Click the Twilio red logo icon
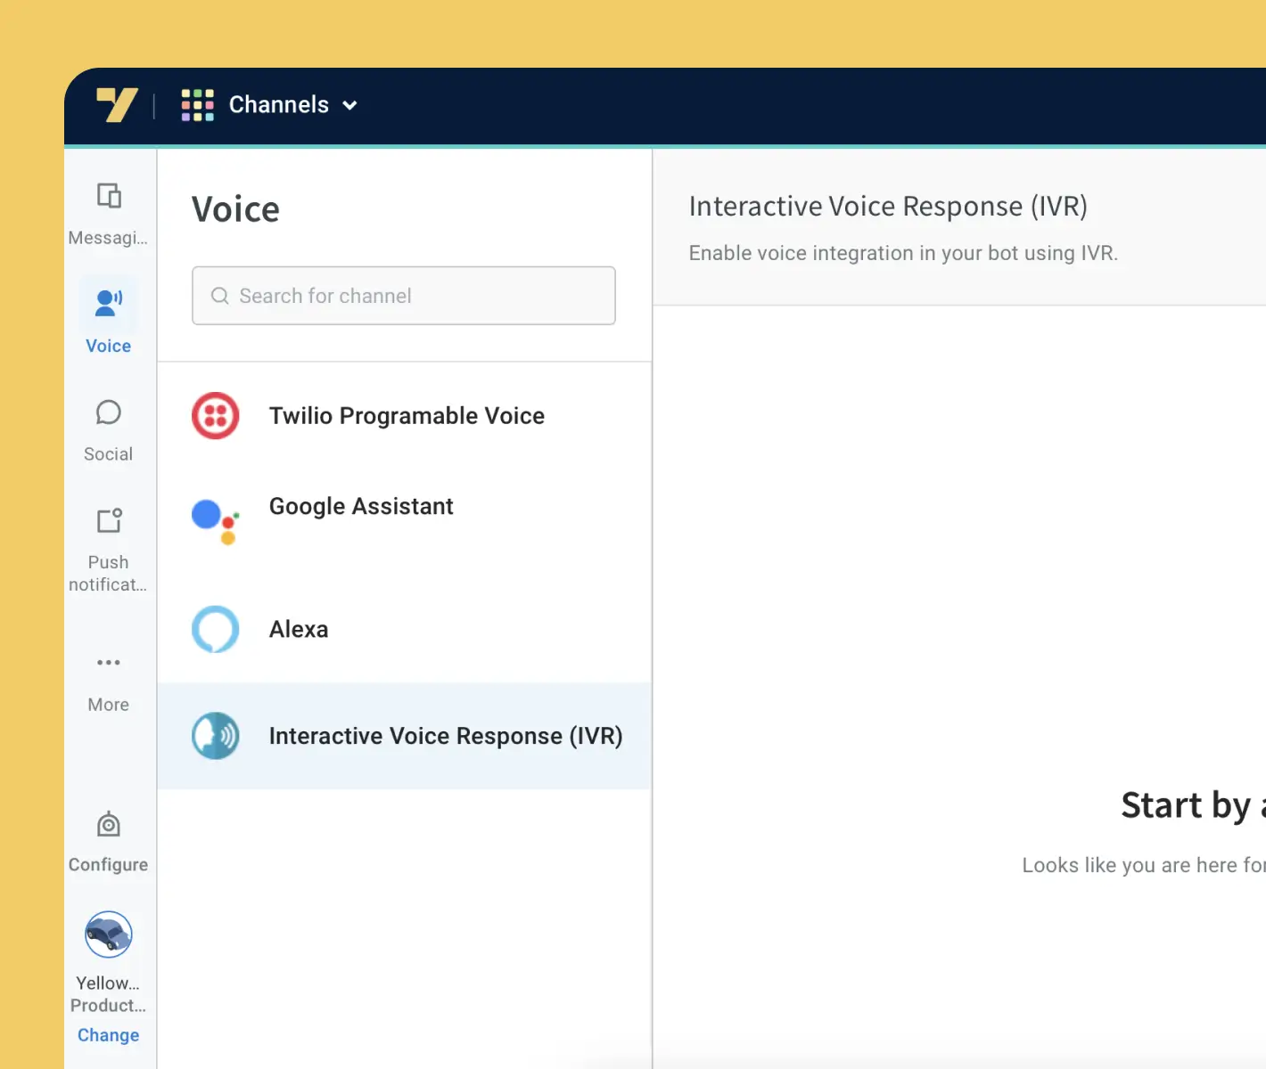 [216, 416]
